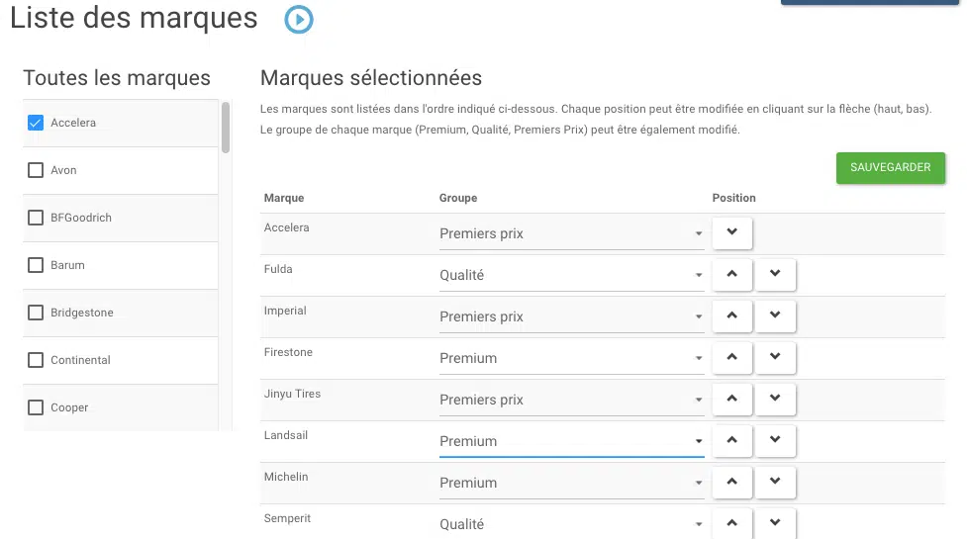Image resolution: width=967 pixels, height=539 pixels.
Task: Move Imperial down one position
Action: tap(775, 316)
